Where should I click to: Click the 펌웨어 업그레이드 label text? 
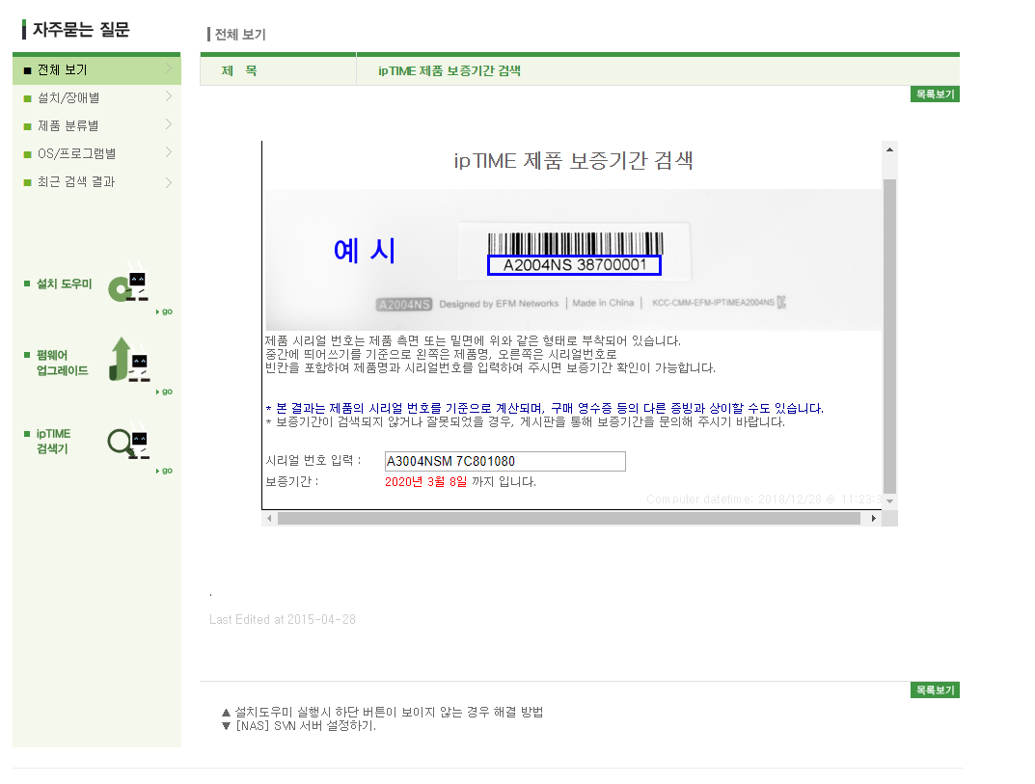(62, 363)
